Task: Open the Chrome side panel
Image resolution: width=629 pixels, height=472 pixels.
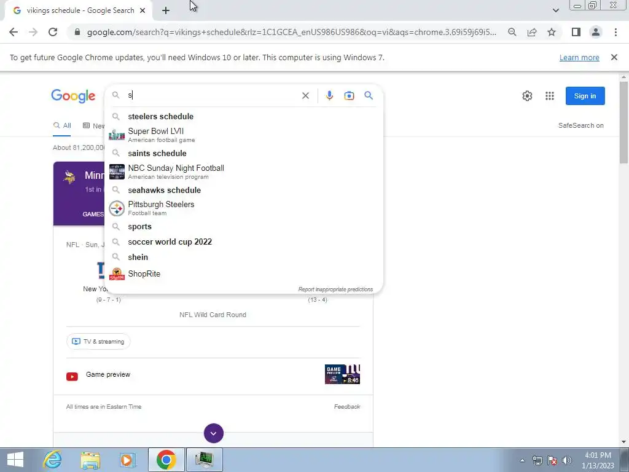Action: pyautogui.click(x=576, y=32)
